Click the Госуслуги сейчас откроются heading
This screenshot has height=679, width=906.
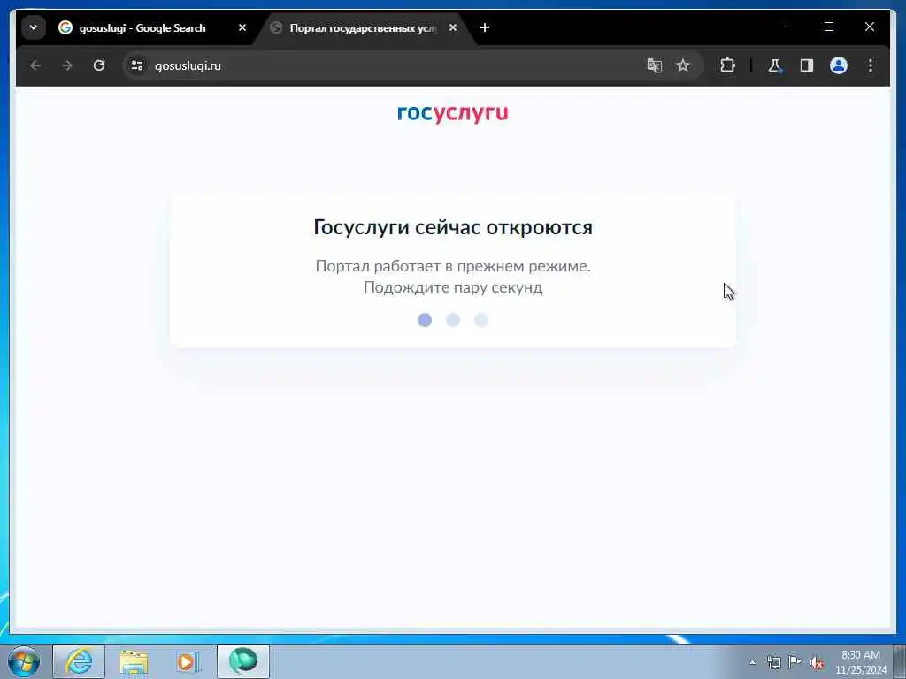pyautogui.click(x=453, y=227)
